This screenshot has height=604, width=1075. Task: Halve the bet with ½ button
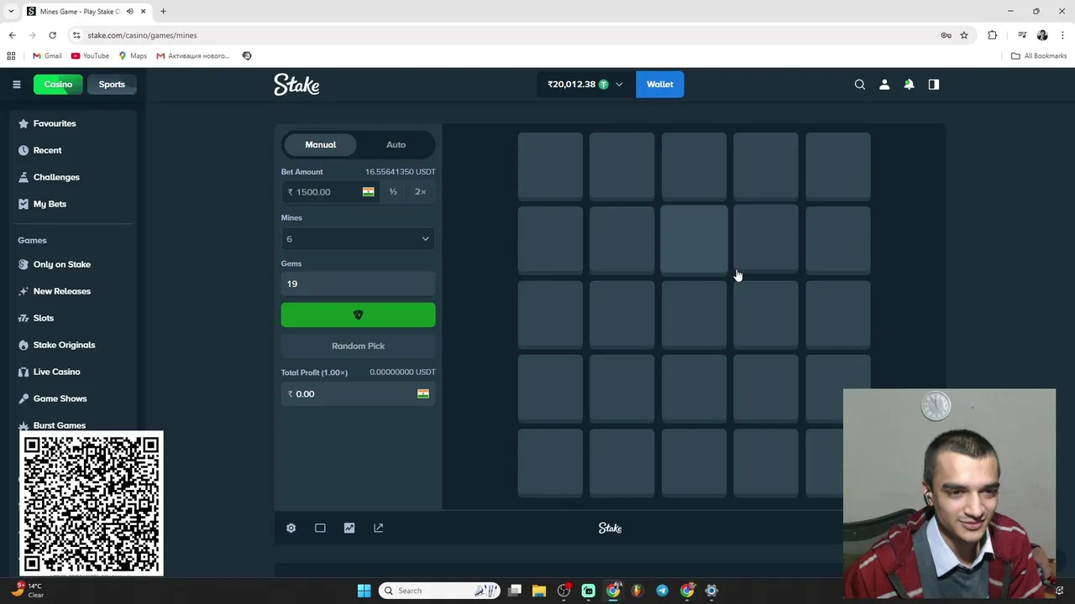pyautogui.click(x=393, y=192)
